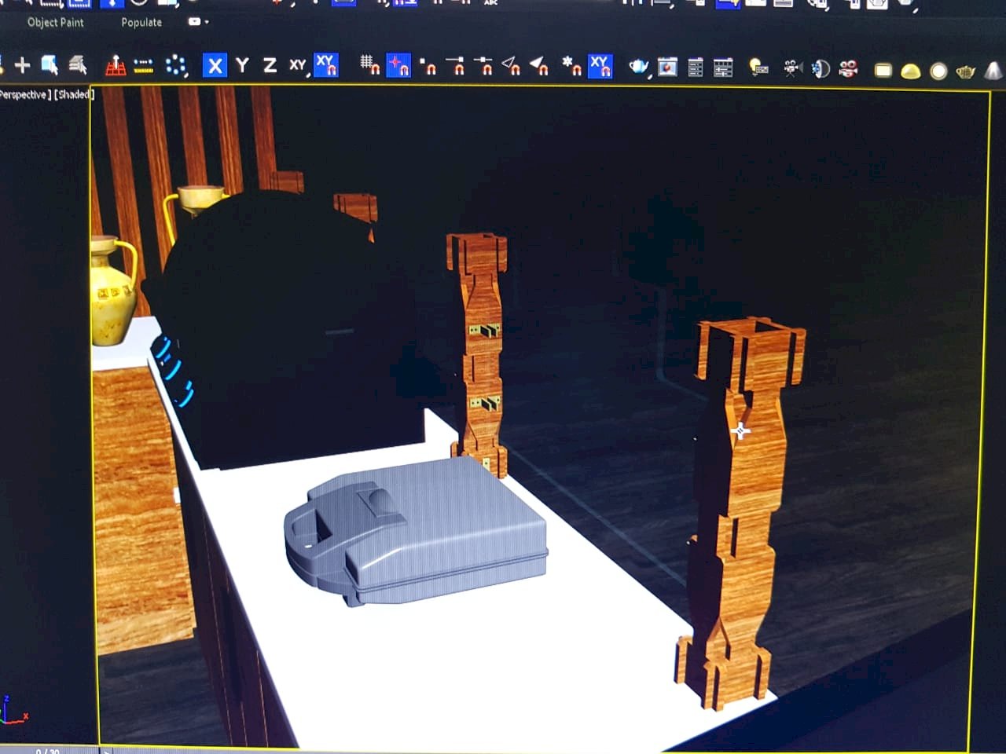The image size is (1006, 754).
Task: Select the yellow Teapot primitive icon
Action: (965, 71)
